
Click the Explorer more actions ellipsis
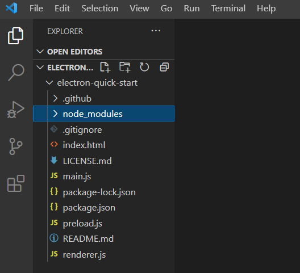point(156,31)
